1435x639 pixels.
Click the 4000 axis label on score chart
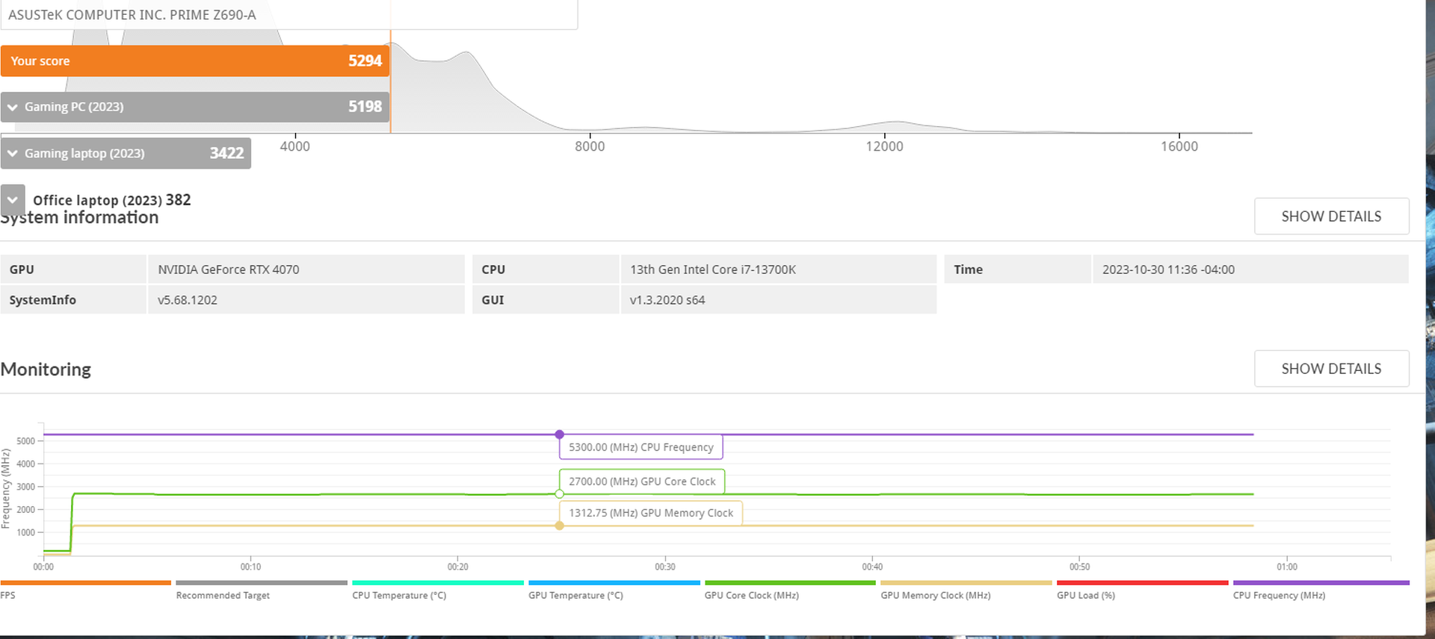294,146
